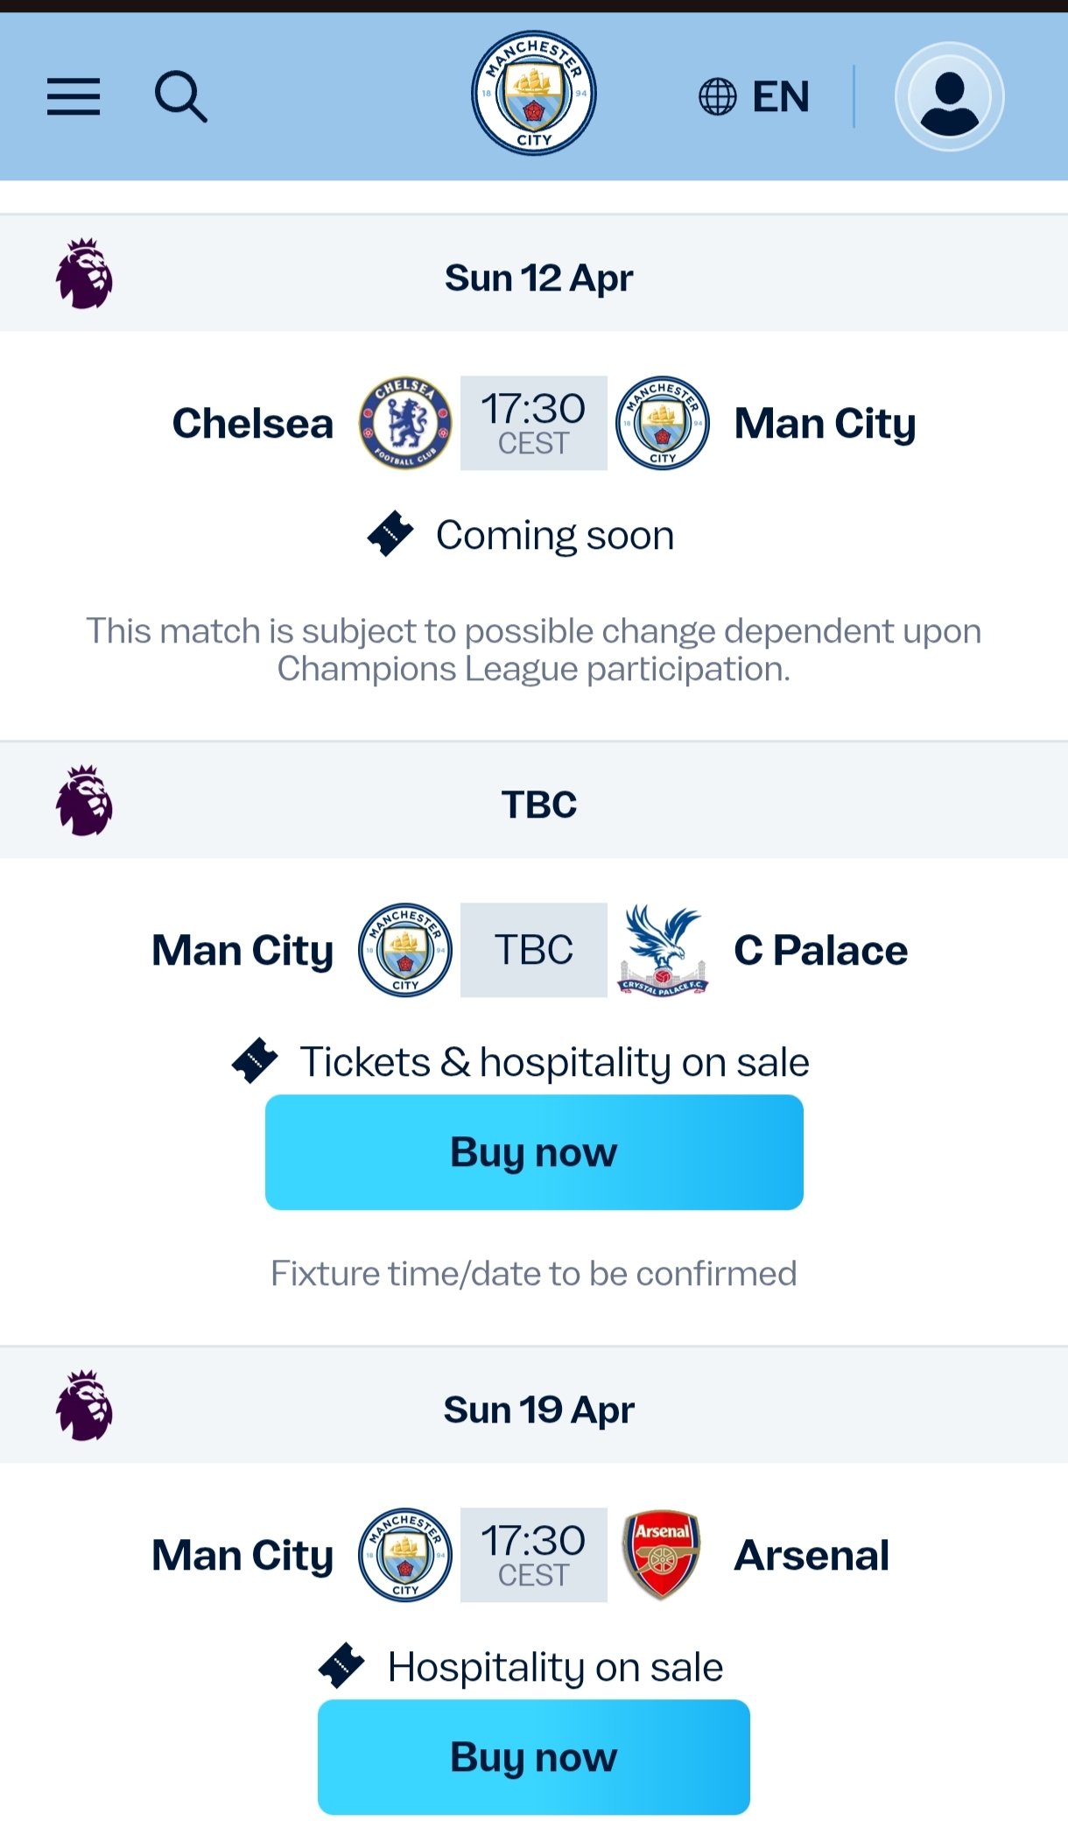Click the Chelsea team name

(253, 424)
